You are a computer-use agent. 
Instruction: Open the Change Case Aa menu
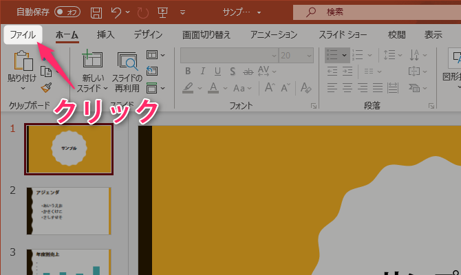pos(243,88)
